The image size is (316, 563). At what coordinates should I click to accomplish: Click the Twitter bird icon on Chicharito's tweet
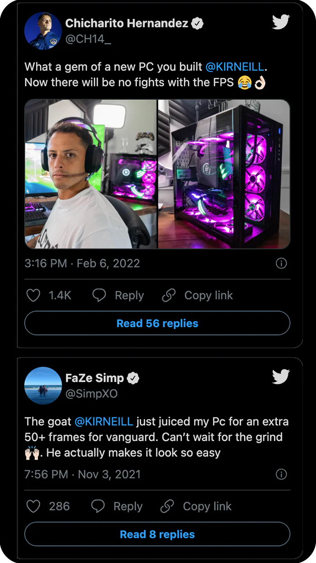[281, 22]
